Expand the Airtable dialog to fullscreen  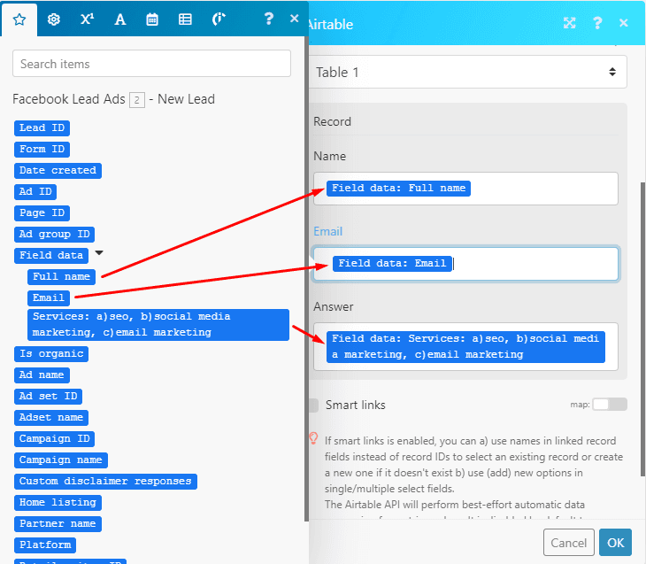[x=570, y=24]
